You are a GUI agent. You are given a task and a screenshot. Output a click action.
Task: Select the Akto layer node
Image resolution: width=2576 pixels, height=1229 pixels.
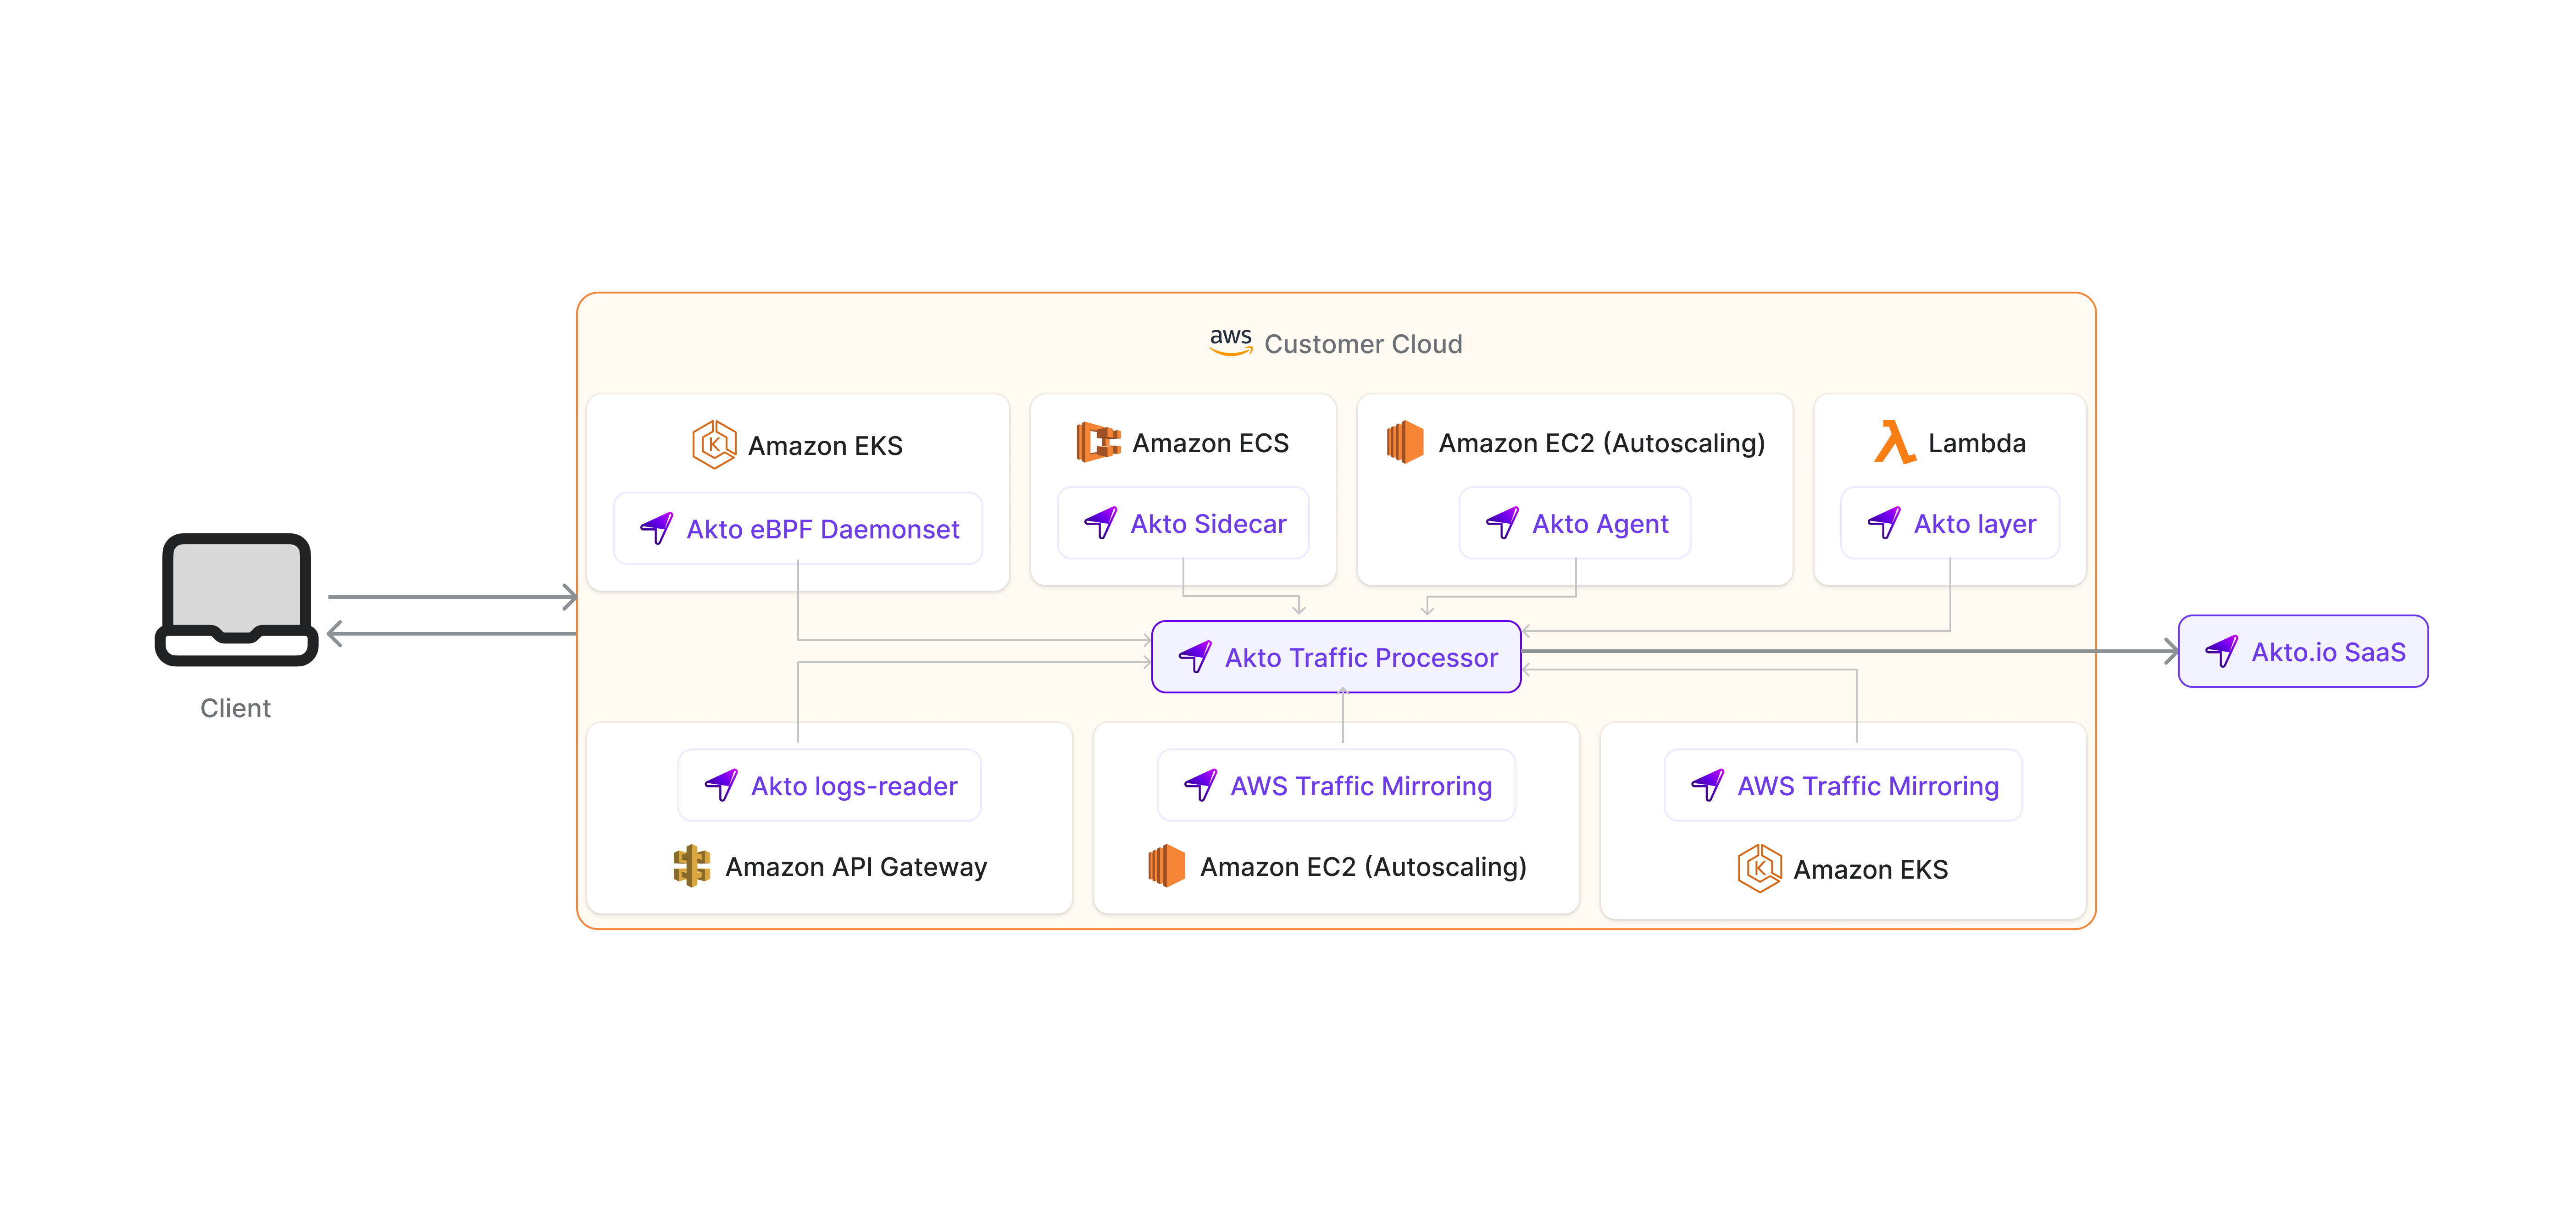(1950, 523)
